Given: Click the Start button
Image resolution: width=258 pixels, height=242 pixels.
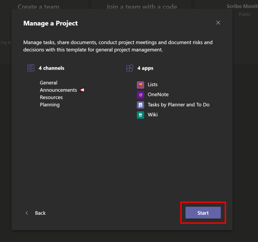Looking at the screenshot, I should coord(203,213).
